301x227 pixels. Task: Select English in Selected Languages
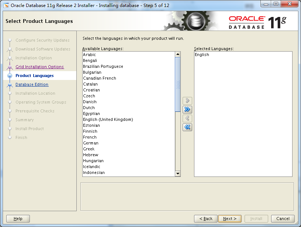(x=201, y=54)
